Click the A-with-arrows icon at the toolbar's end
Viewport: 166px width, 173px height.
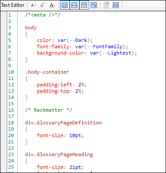pyautogui.click(x=116, y=5)
